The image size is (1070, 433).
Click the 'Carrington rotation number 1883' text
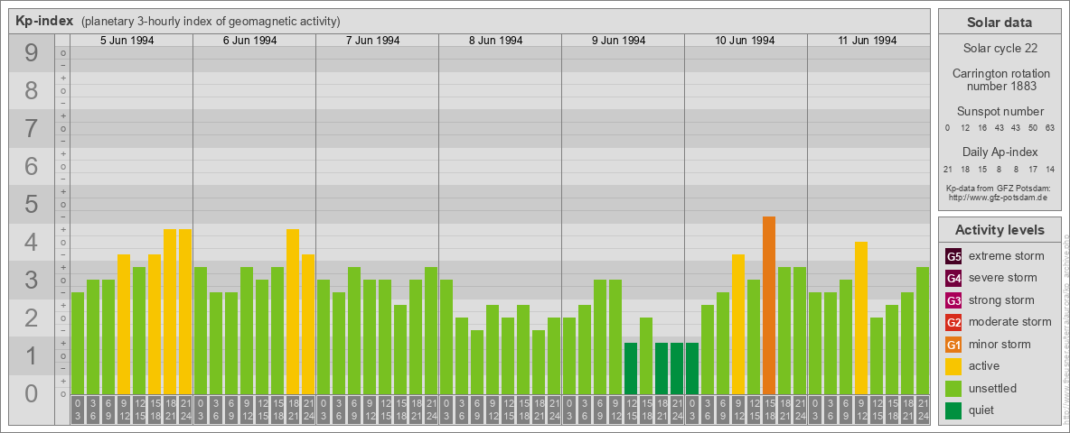coord(1001,79)
